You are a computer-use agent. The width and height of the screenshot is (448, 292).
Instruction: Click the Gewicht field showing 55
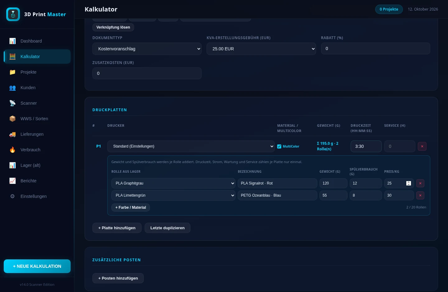(x=334, y=195)
